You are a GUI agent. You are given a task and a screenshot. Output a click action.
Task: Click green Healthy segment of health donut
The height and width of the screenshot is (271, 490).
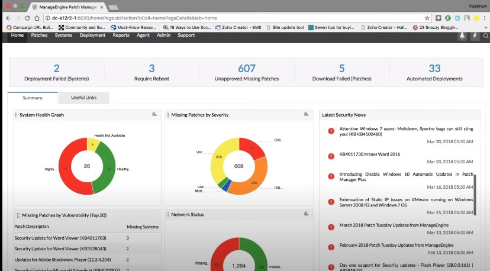[x=108, y=169]
